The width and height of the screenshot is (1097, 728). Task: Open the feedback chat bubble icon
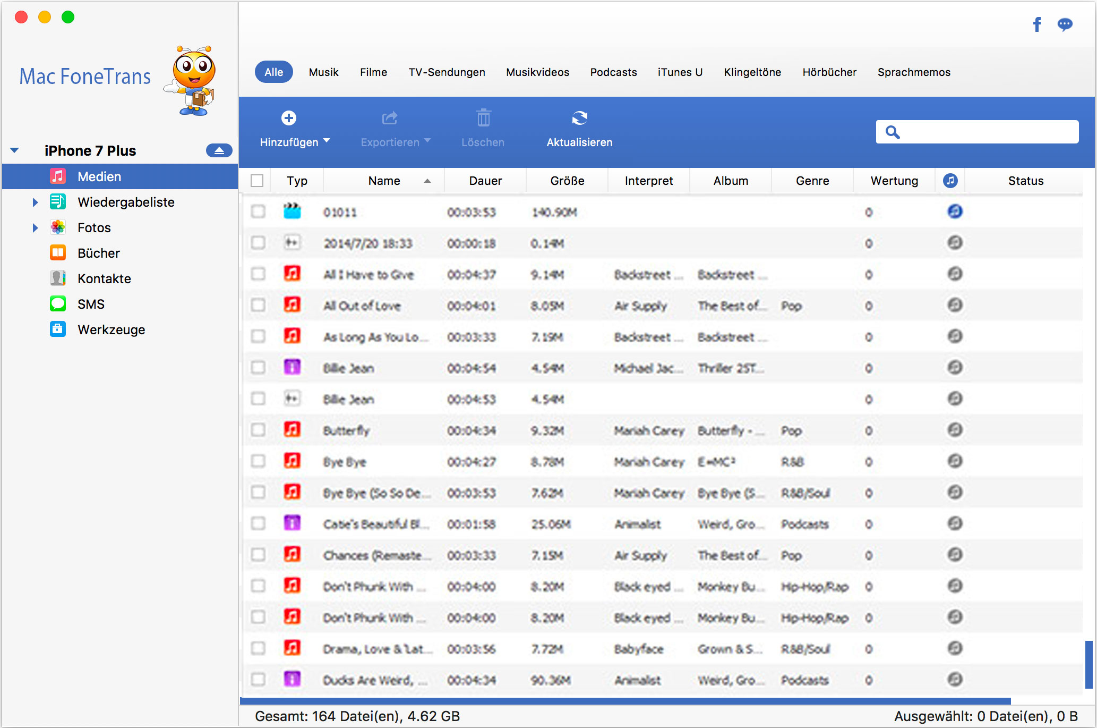tap(1065, 24)
